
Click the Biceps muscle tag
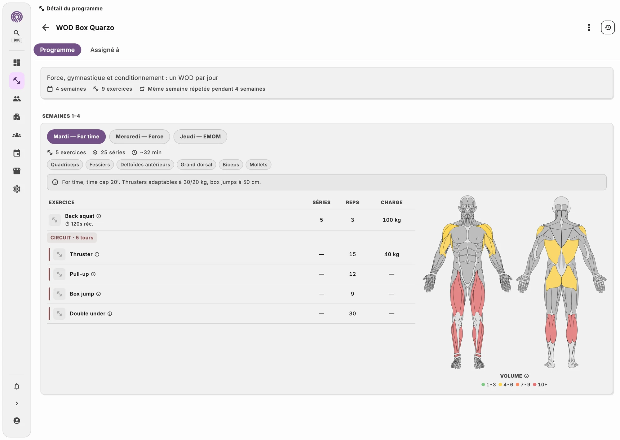coord(231,165)
